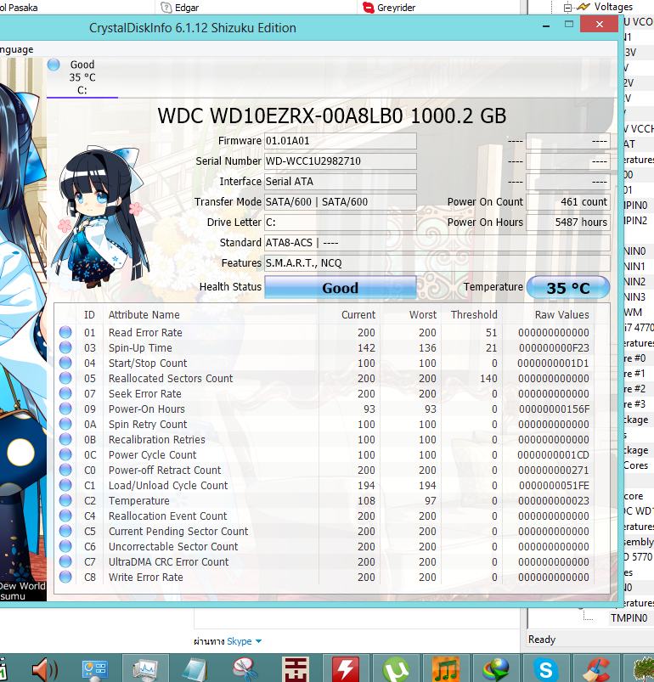The width and height of the screenshot is (654, 682).
Task: Select TMPIN0 in the background tree
Action: click(629, 618)
